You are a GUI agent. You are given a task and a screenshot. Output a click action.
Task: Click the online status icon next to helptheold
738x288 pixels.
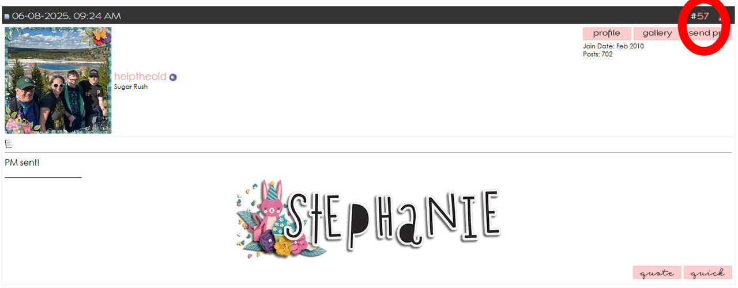[173, 77]
